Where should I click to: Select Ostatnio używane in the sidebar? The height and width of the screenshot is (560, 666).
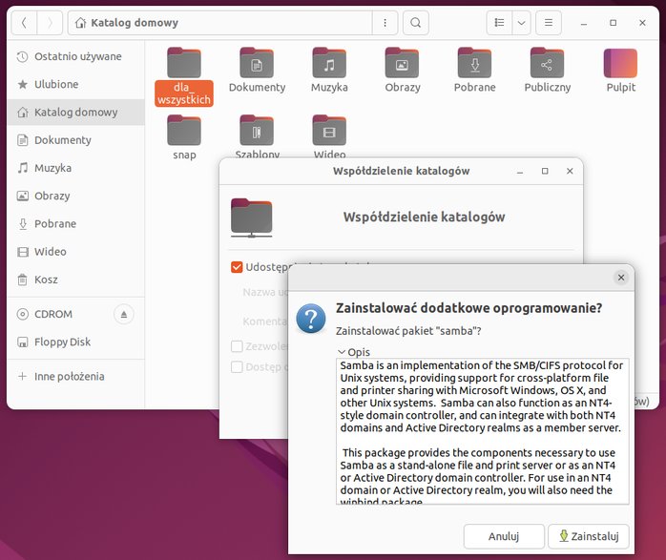[70, 56]
